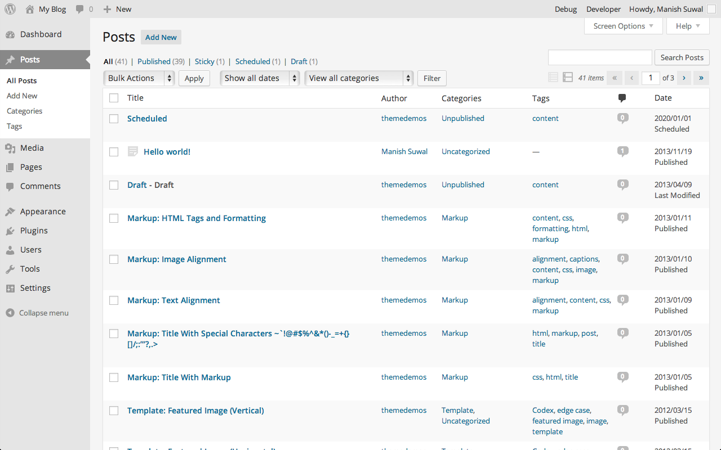Click the Media icon in sidebar

[x=10, y=148]
